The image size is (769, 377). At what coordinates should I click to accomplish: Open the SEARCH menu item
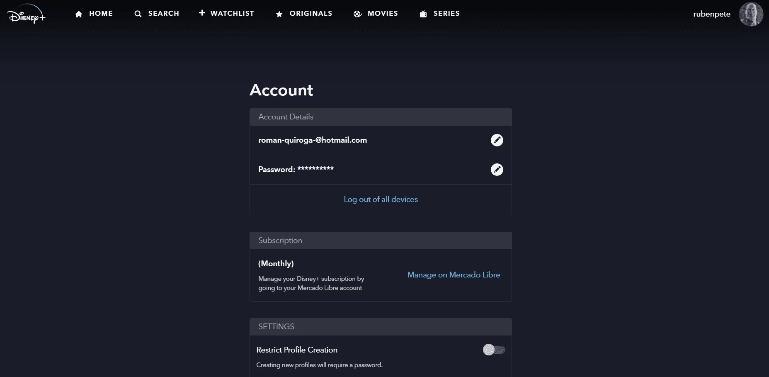tap(164, 13)
